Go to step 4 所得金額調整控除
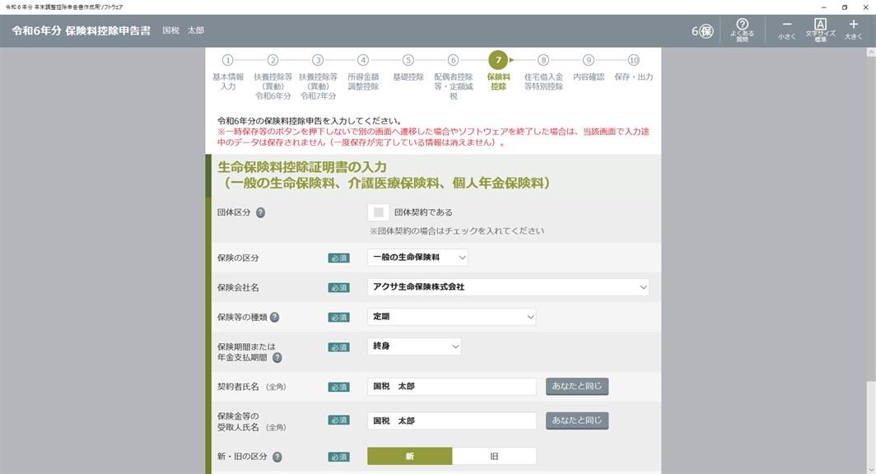Screen dimensions: 876x474 pyautogui.click(x=363, y=72)
